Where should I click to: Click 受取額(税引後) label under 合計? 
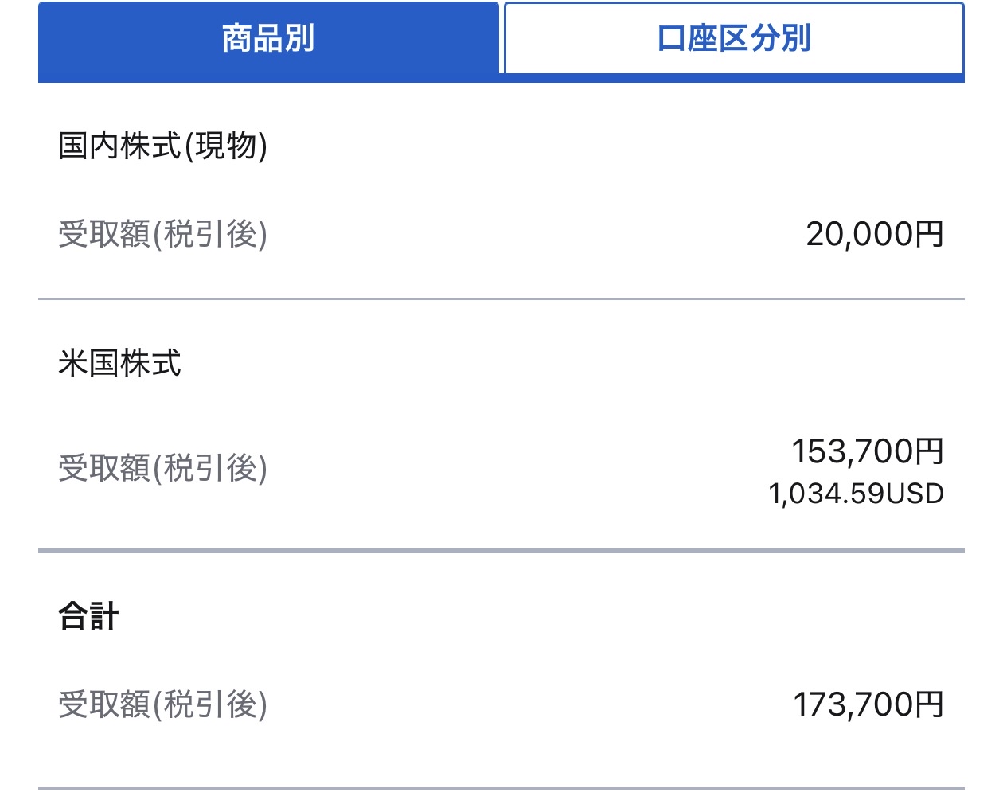162,704
